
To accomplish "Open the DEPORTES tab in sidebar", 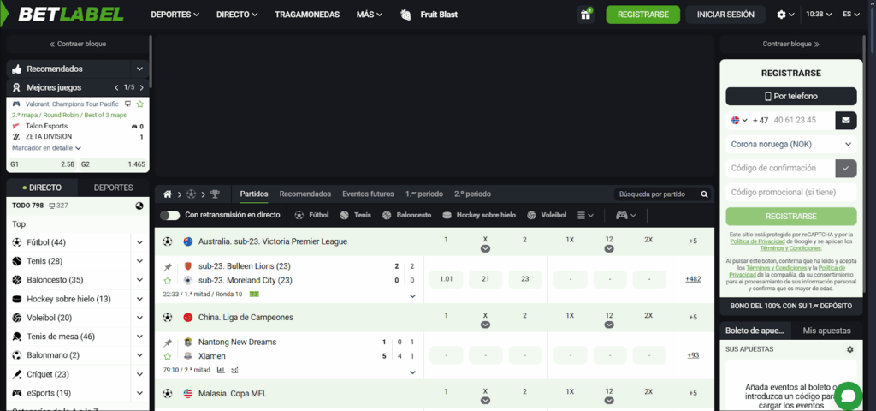I will tap(113, 188).
